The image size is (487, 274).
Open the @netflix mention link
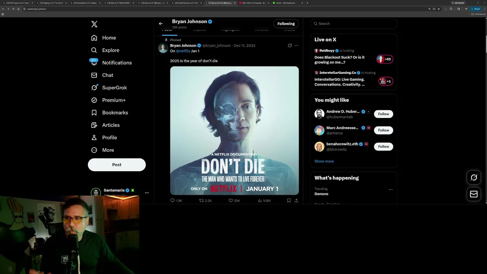[183, 51]
